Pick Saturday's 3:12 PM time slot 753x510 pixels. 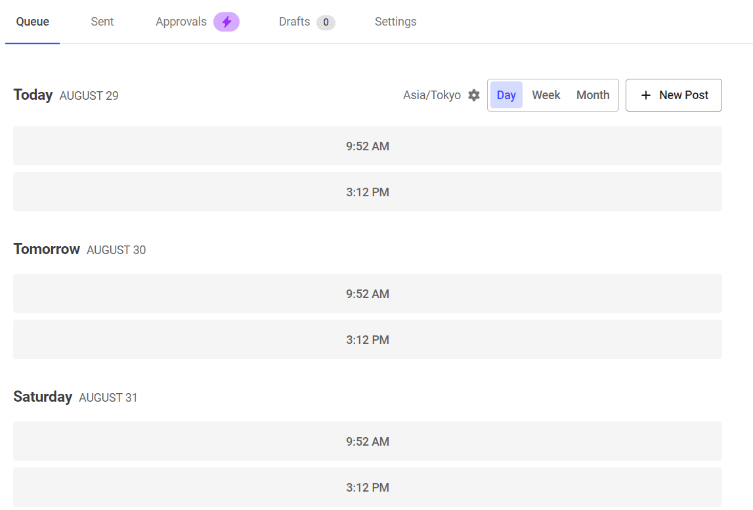point(368,487)
